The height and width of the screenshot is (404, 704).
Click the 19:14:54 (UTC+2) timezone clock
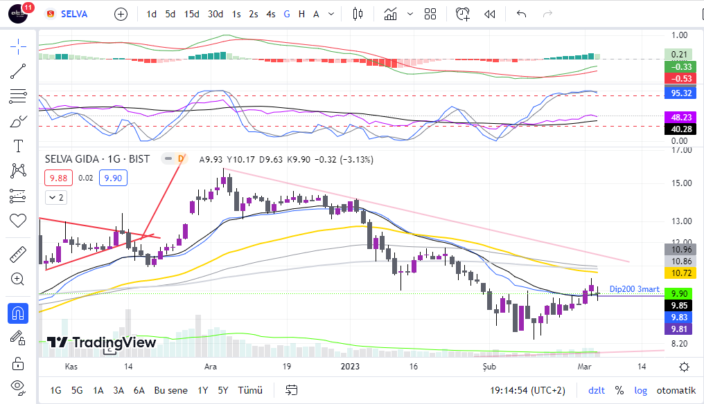(x=527, y=391)
